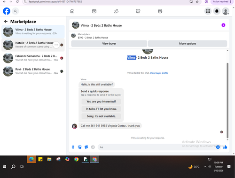Open the GIF picker icon

click(93, 147)
